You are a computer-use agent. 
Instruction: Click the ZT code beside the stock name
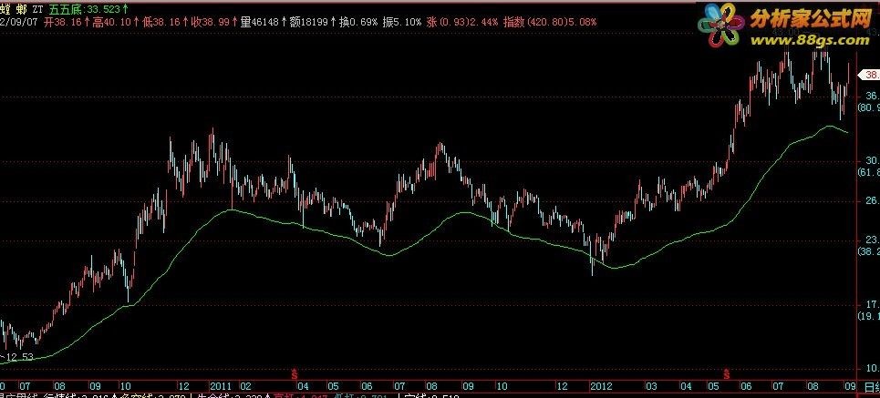(x=39, y=8)
